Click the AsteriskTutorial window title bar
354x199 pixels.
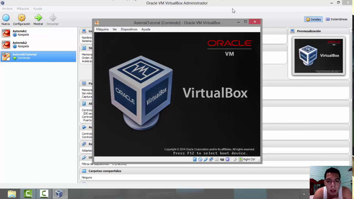tap(177, 23)
